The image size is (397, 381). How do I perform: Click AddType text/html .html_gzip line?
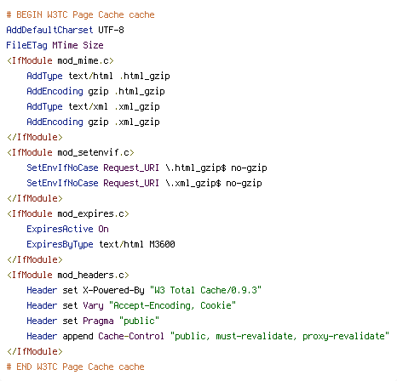(x=98, y=76)
